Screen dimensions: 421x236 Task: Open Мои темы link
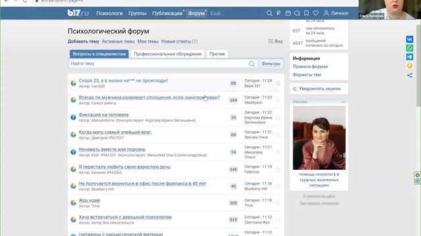[x=148, y=41]
